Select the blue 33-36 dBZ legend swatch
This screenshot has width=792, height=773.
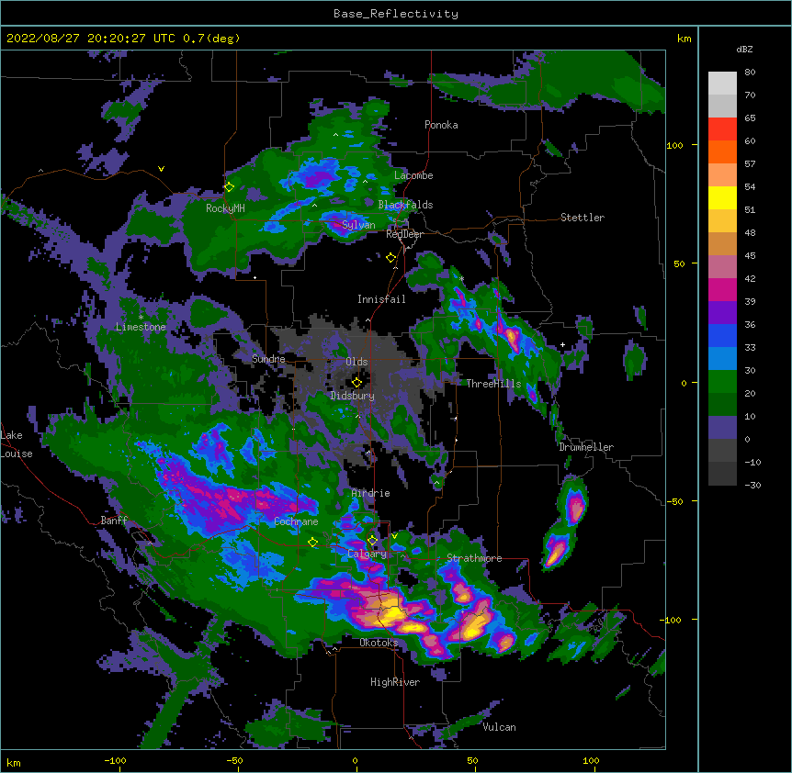tap(722, 336)
